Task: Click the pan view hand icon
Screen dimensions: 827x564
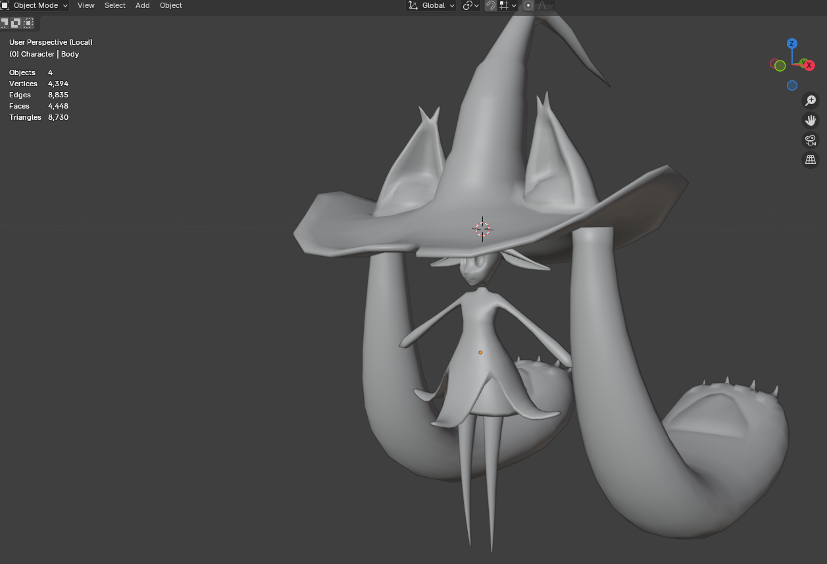Action: pos(811,120)
